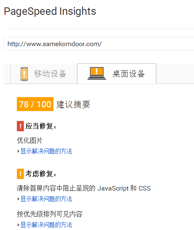This screenshot has height=230, width=194.
Task: Open 显示解决问题的方法 link under 优化图片
Action: click(x=46, y=151)
